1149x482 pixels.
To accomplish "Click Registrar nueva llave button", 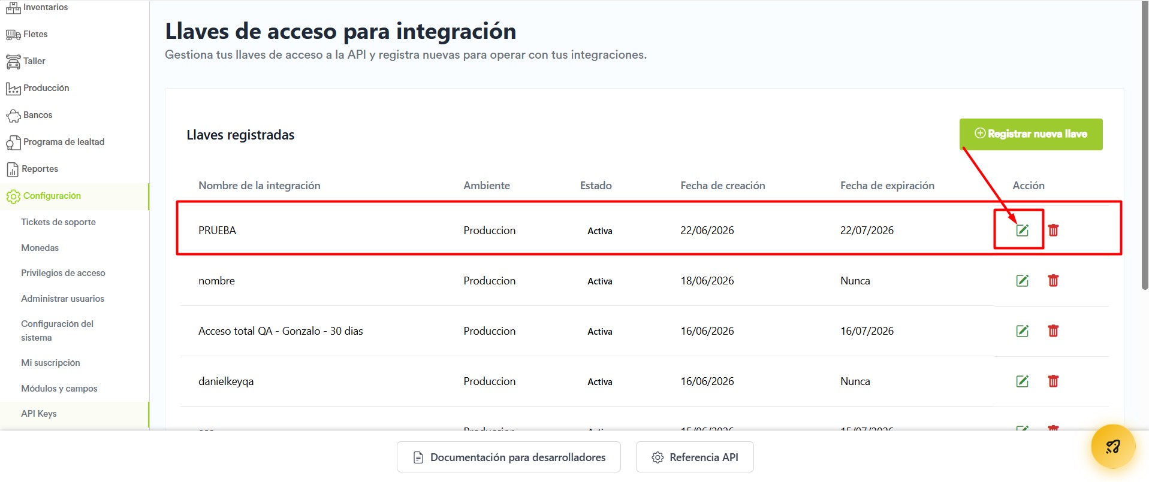I will click(x=1031, y=134).
